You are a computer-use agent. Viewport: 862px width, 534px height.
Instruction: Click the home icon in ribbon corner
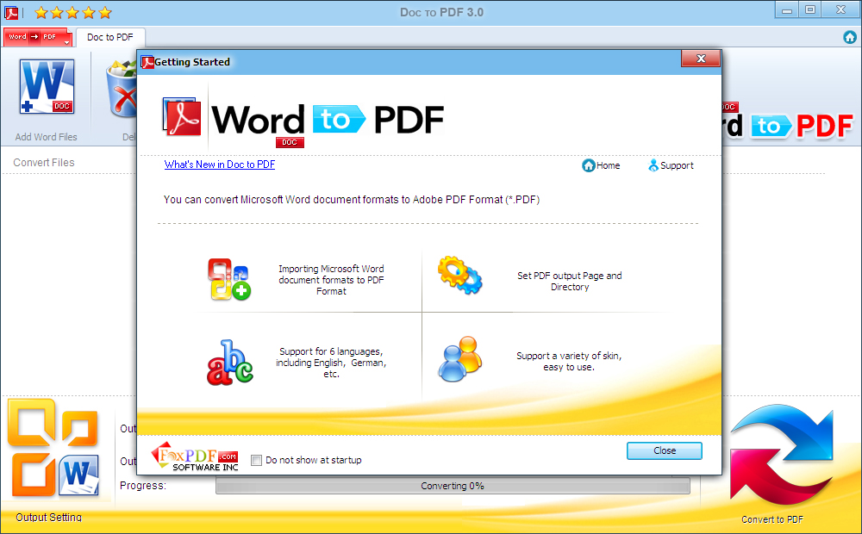(849, 37)
